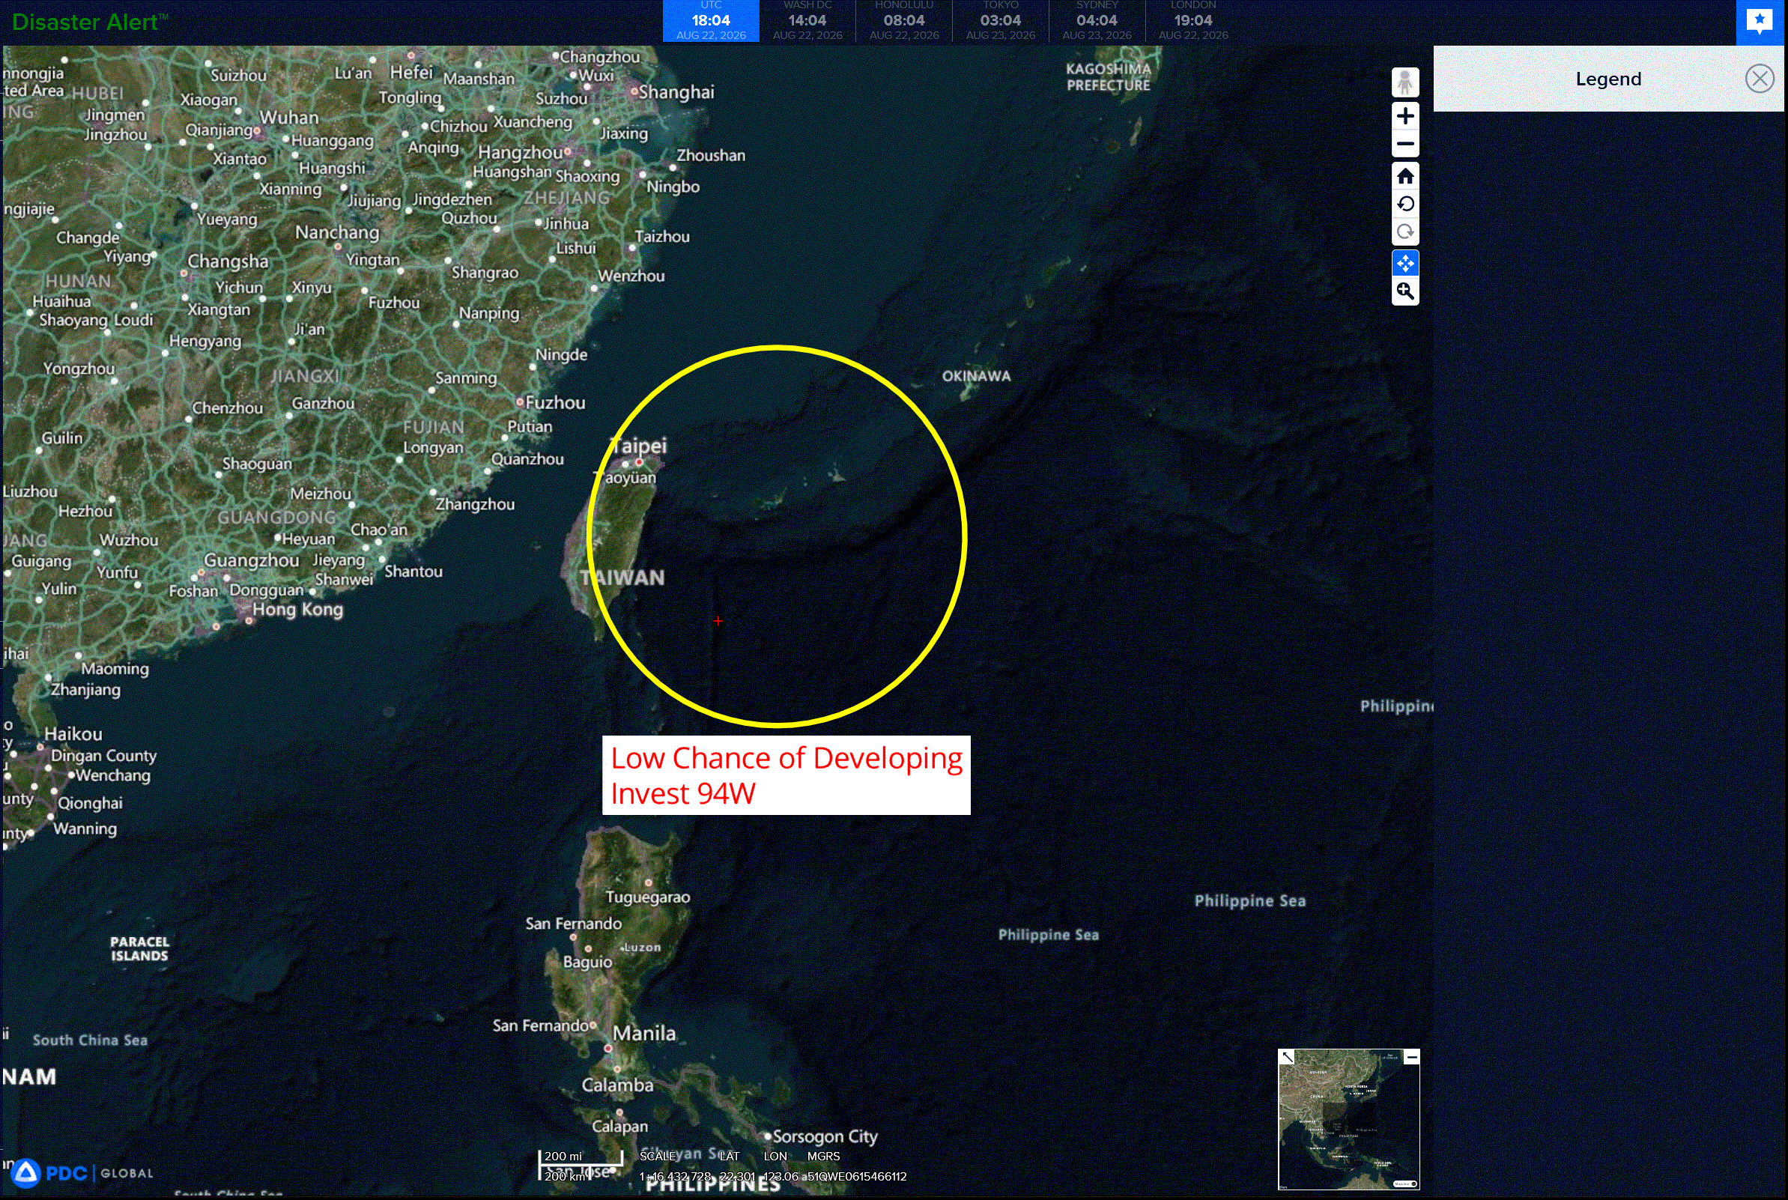Image resolution: width=1788 pixels, height=1200 pixels.
Task: Click the Shantou city label
Action: pyautogui.click(x=414, y=572)
